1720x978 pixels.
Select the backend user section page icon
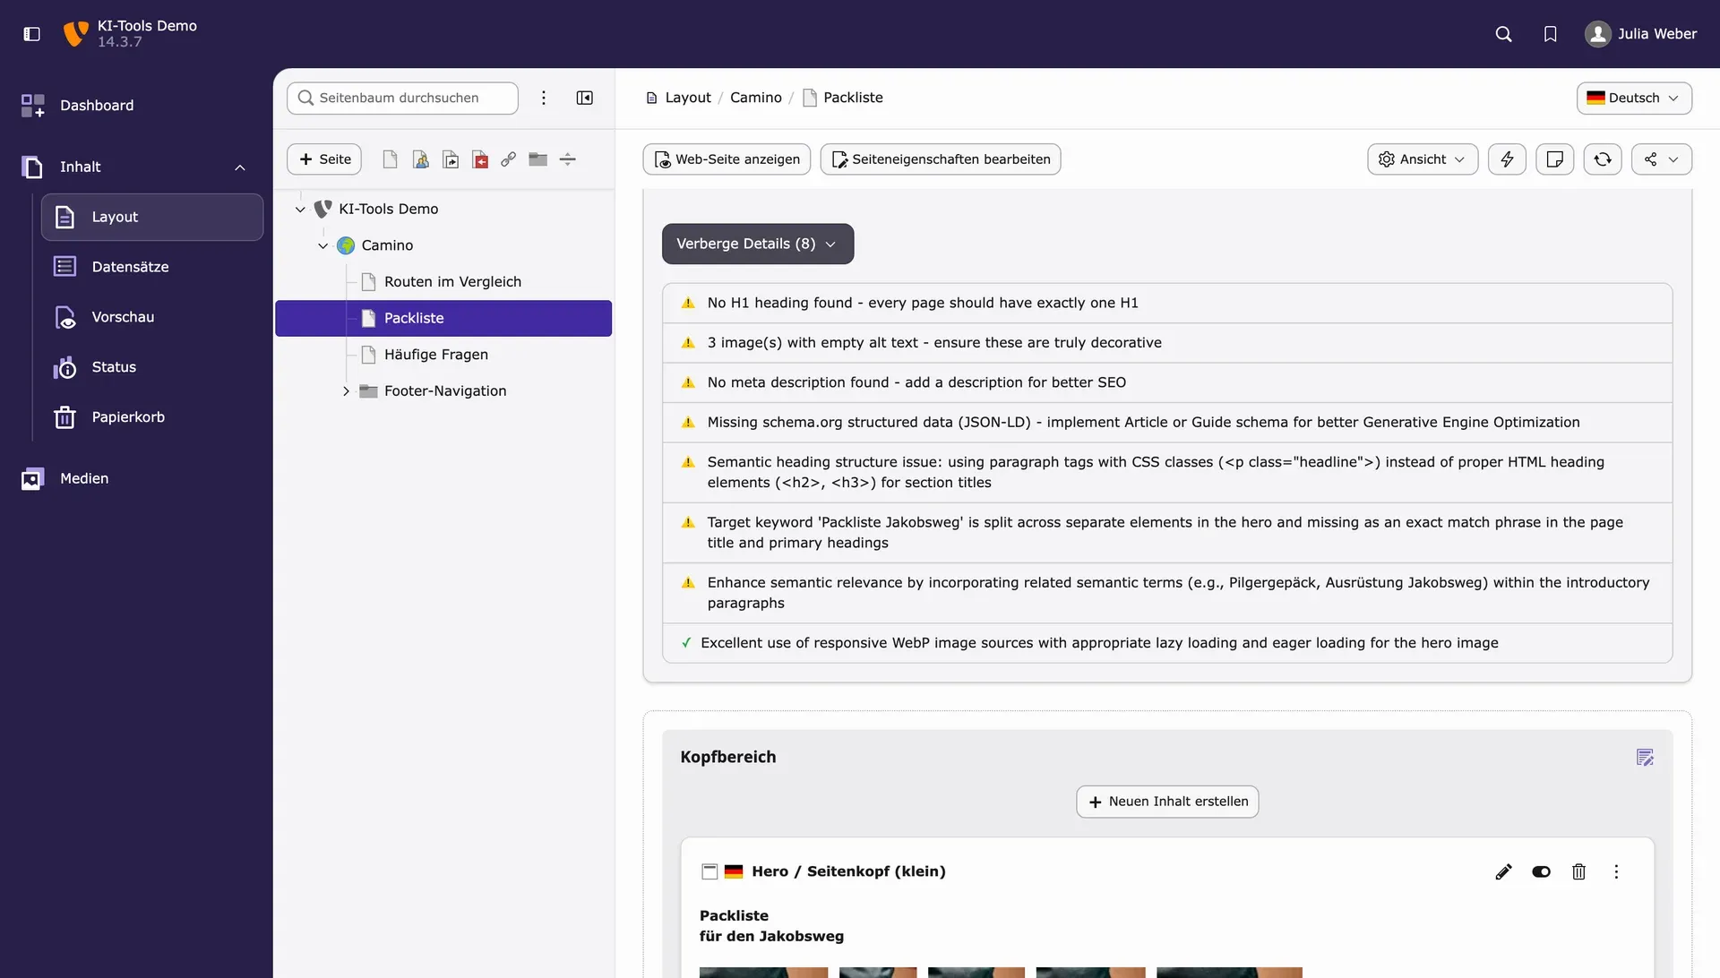tap(420, 159)
